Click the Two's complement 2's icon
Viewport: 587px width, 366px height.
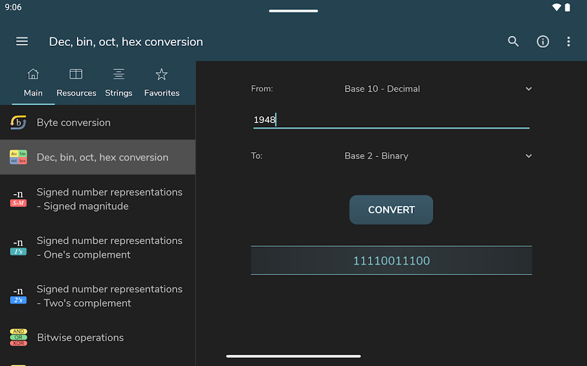pyautogui.click(x=19, y=296)
